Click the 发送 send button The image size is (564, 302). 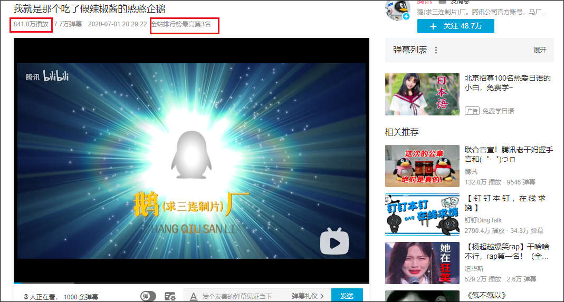pos(347,296)
